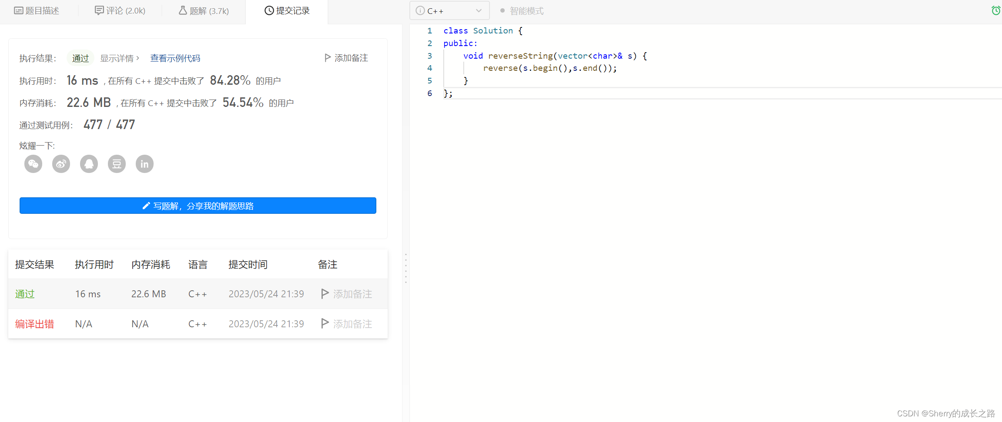The image size is (1002, 422).
Task: Click the 语言 column header
Action: pos(198,265)
